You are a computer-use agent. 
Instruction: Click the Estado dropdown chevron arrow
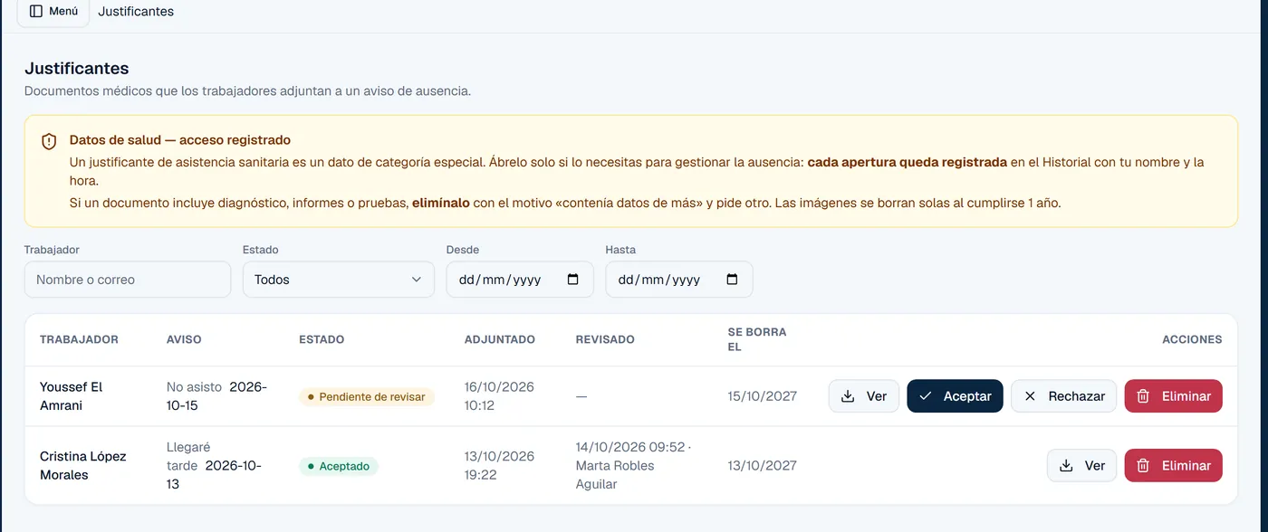417,280
